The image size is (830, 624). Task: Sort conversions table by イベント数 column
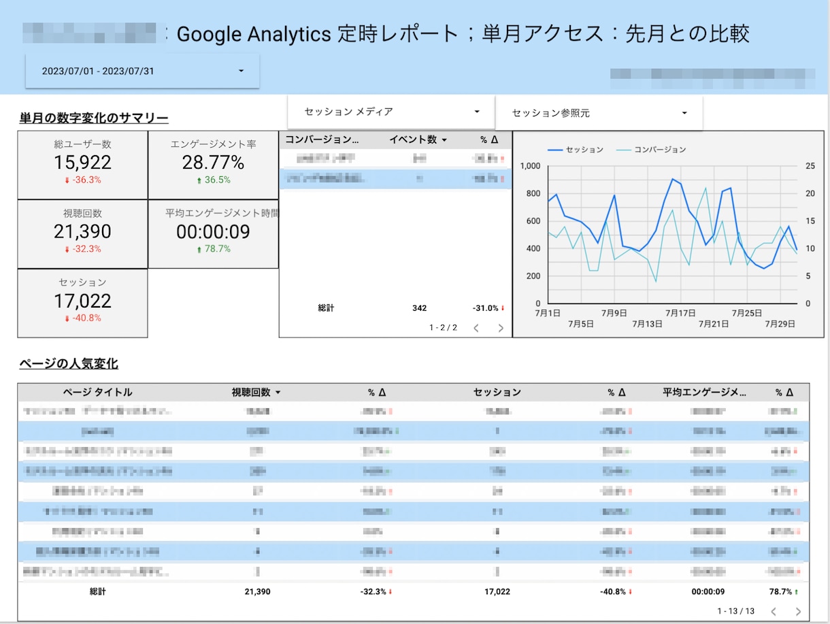point(418,139)
